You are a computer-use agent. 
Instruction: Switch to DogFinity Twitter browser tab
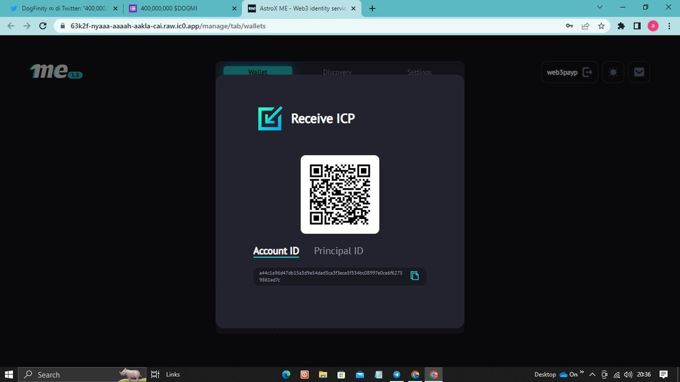point(64,9)
